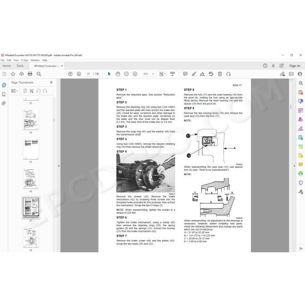Print the document
Image resolution: width=305 pixels, height=305 pixels.
click(30, 74)
